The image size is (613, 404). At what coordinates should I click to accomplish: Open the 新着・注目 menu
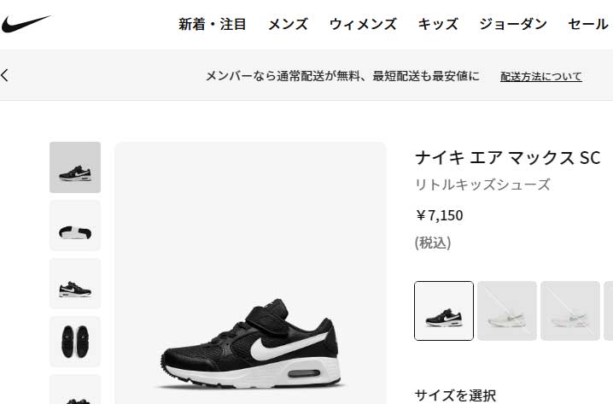click(213, 24)
